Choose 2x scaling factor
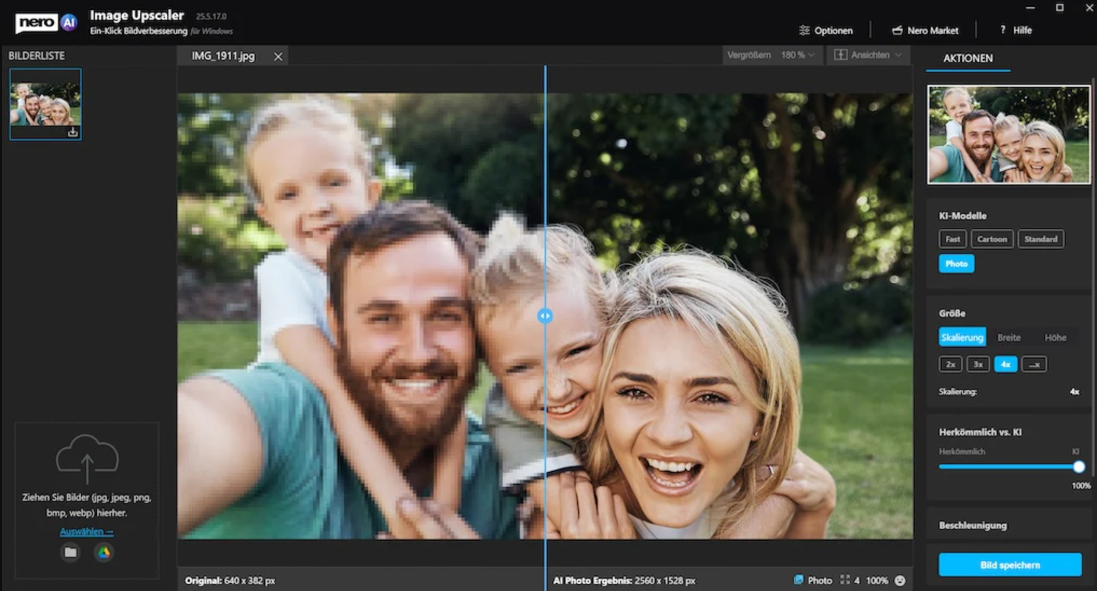The height and width of the screenshot is (591, 1097). tap(950, 365)
